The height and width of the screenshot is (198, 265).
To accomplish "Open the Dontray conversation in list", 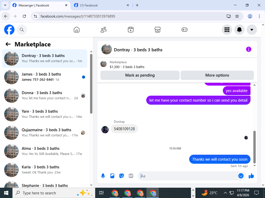I will click(45, 59).
